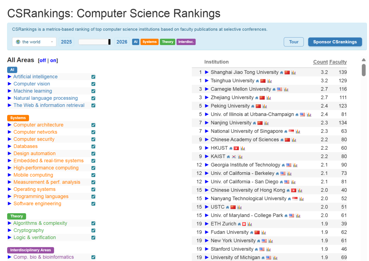Image resolution: width=369 pixels, height=261 pixels.
Task: Open Tsinghua University homepage icon
Action: pos(258,81)
